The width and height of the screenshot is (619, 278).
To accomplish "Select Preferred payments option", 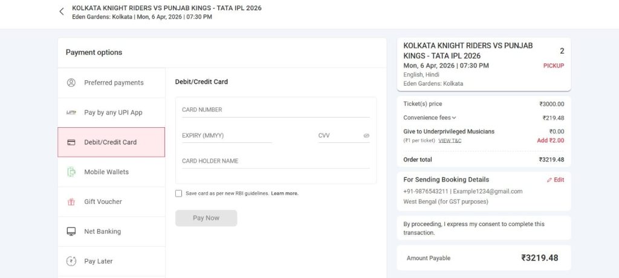I will (x=111, y=83).
